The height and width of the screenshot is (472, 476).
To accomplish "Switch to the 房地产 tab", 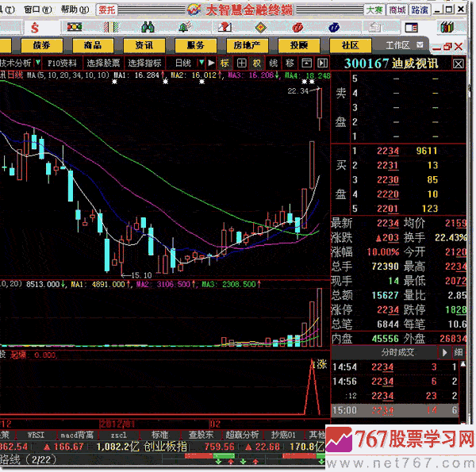I will [247, 45].
